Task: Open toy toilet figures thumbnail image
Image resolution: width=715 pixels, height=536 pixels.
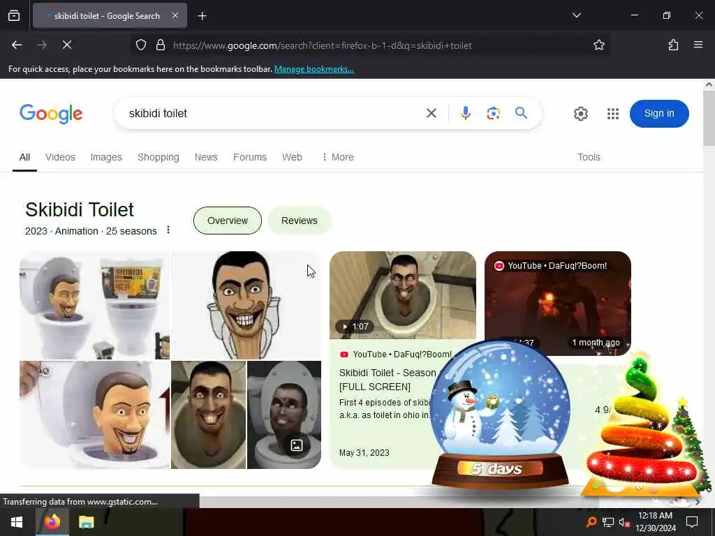Action: coord(94,306)
